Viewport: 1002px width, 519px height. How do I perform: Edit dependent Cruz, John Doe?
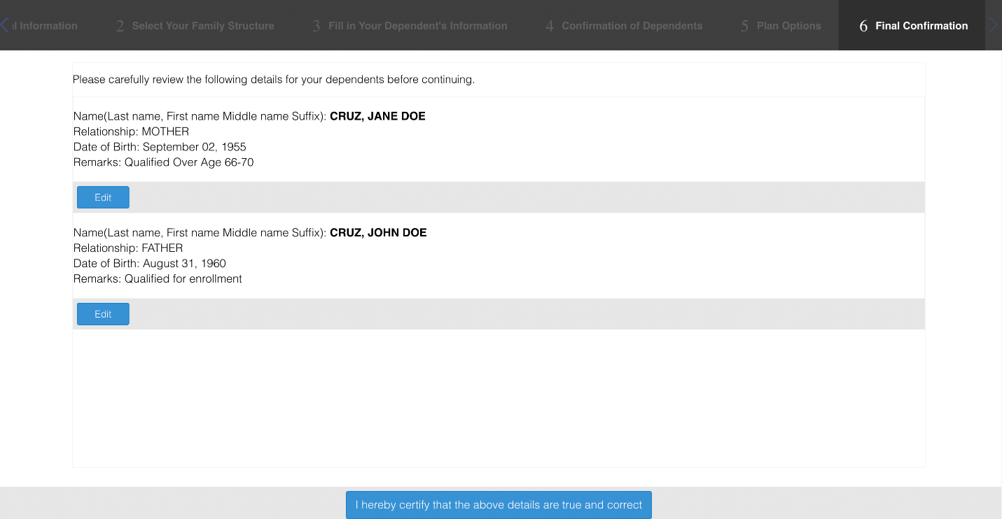[x=103, y=314]
